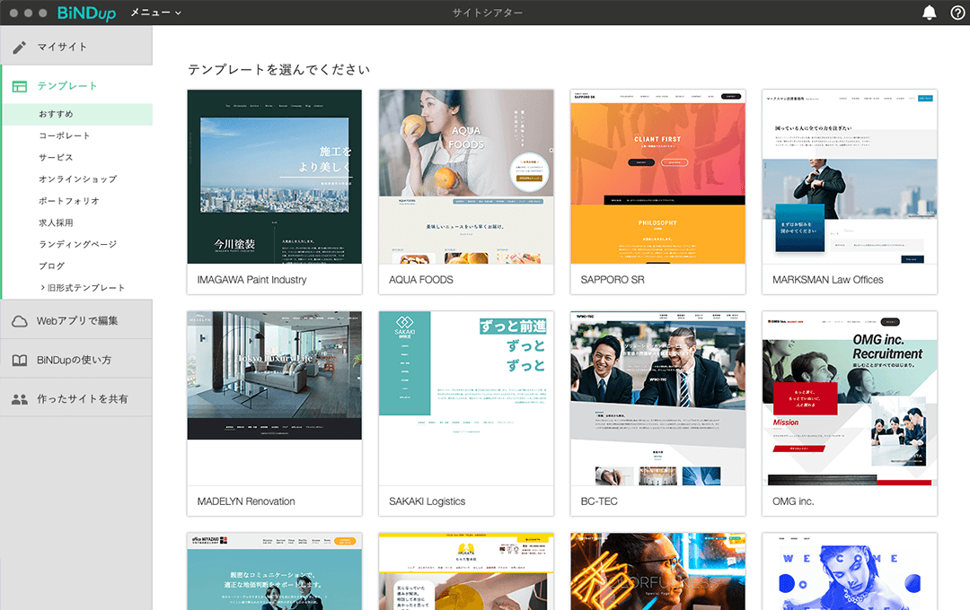Click the cloud icon for Webアプリで編集
Screen dimensions: 970x610
tap(20, 321)
